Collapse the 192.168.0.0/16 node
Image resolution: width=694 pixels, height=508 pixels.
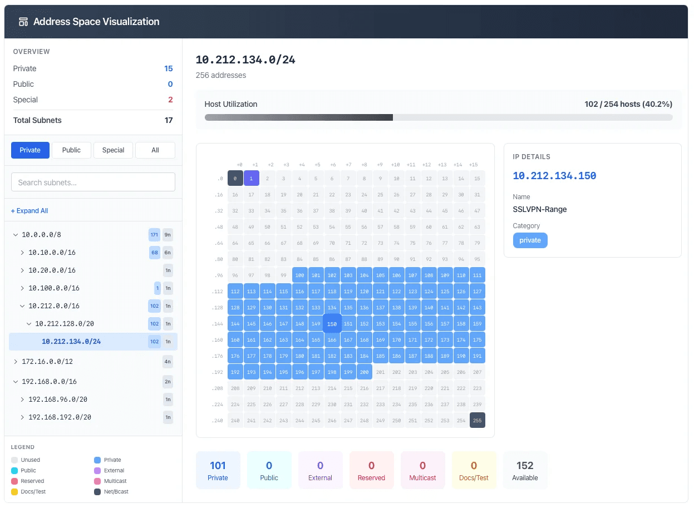[16, 382]
